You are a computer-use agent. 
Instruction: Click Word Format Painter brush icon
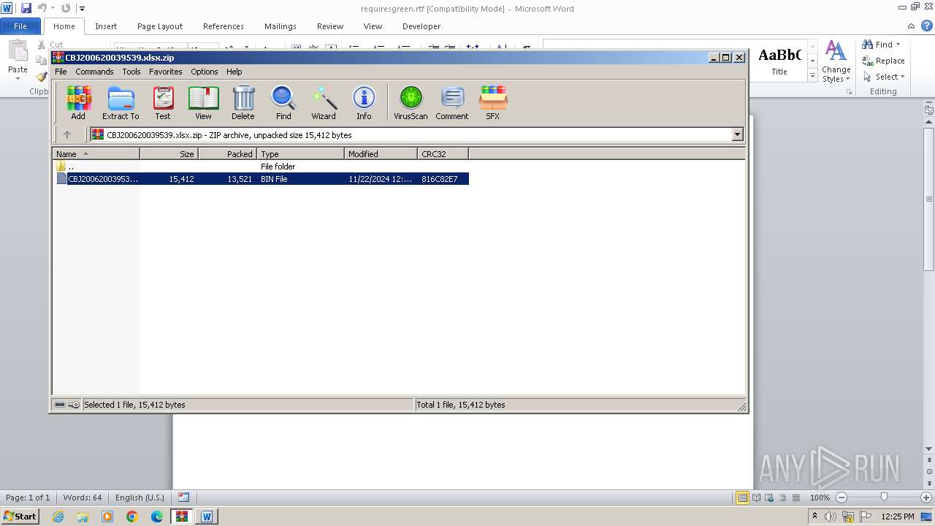(42, 77)
